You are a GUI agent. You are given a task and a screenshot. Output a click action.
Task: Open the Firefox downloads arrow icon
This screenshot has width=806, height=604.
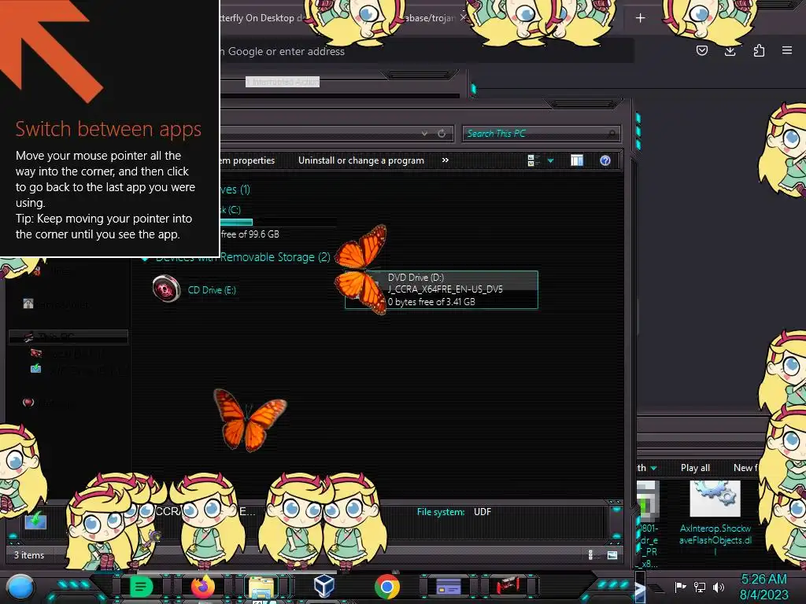[x=730, y=50]
